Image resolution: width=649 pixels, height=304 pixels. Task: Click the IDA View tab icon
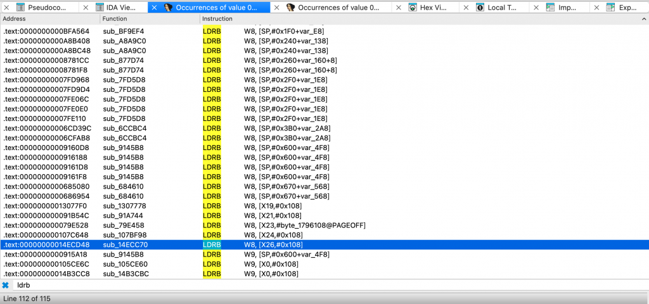click(101, 8)
